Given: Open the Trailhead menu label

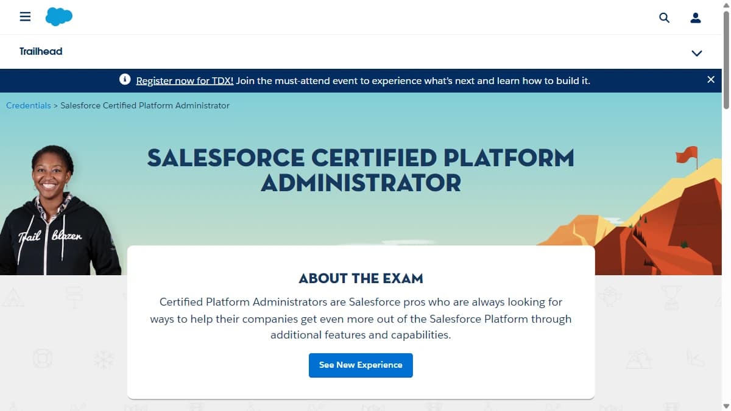Looking at the screenshot, I should 41,51.
